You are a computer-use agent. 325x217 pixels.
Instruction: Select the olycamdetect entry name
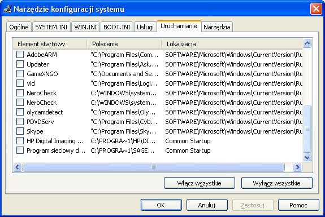[45, 112]
